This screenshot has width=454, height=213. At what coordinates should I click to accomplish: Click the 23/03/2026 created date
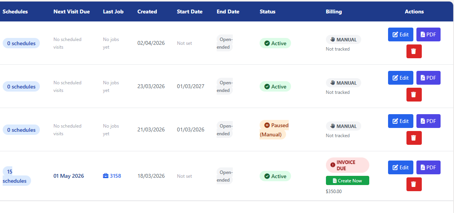[x=151, y=86]
